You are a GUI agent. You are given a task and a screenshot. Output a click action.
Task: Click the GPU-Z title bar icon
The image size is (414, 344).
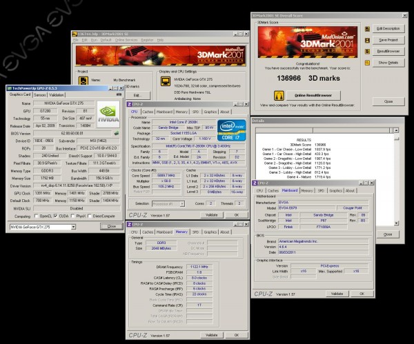click(9, 88)
